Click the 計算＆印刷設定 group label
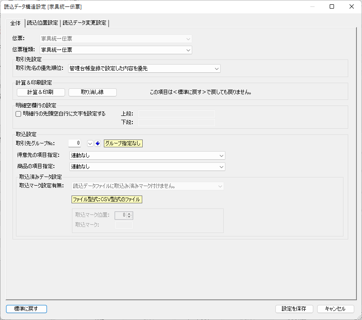 [x=34, y=83]
